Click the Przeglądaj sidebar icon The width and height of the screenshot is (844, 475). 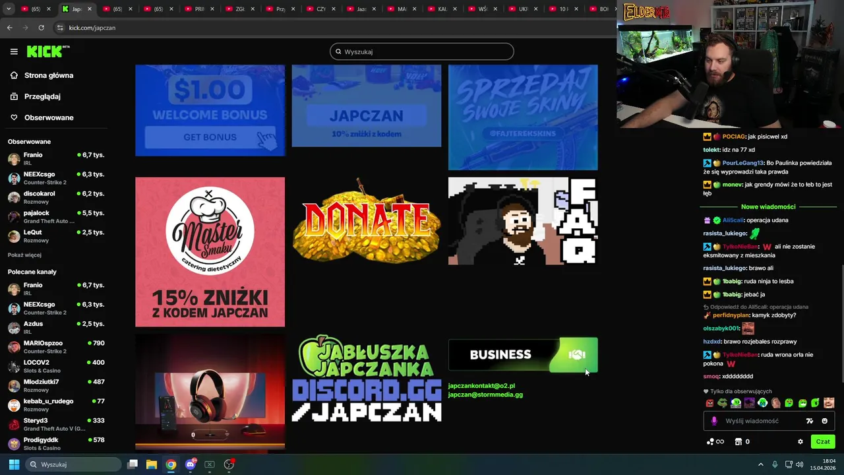(14, 96)
